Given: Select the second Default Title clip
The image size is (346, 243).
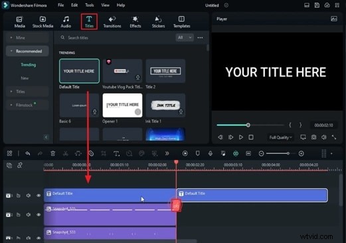Looking at the screenshot, I should [x=252, y=195].
